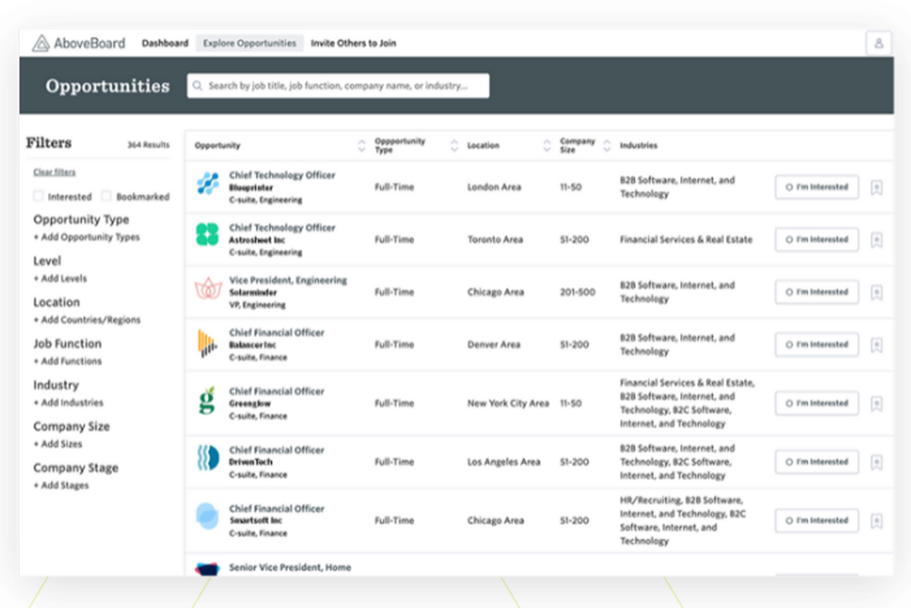Screen dimensions: 911x608
Task: Open the Explore Opportunities tab
Action: 250,43
